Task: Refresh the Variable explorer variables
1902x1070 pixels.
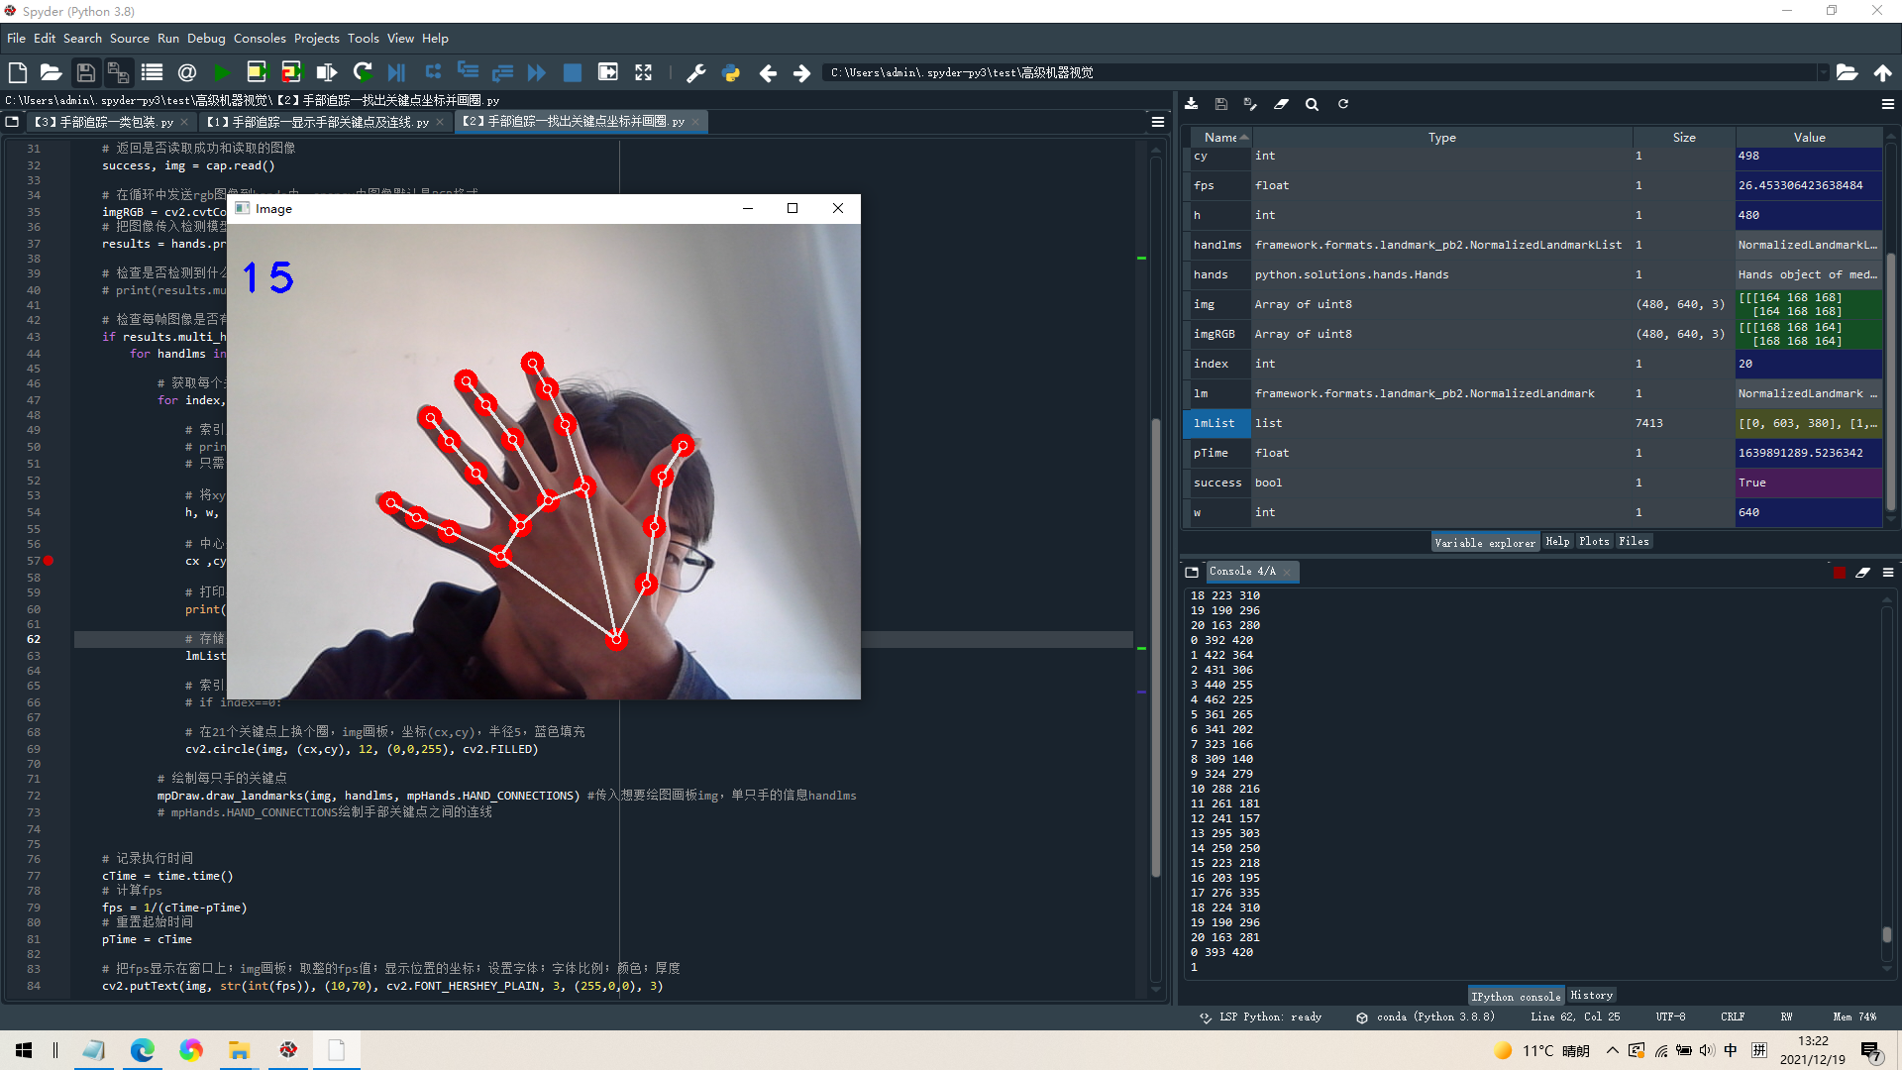Action: [x=1343, y=104]
